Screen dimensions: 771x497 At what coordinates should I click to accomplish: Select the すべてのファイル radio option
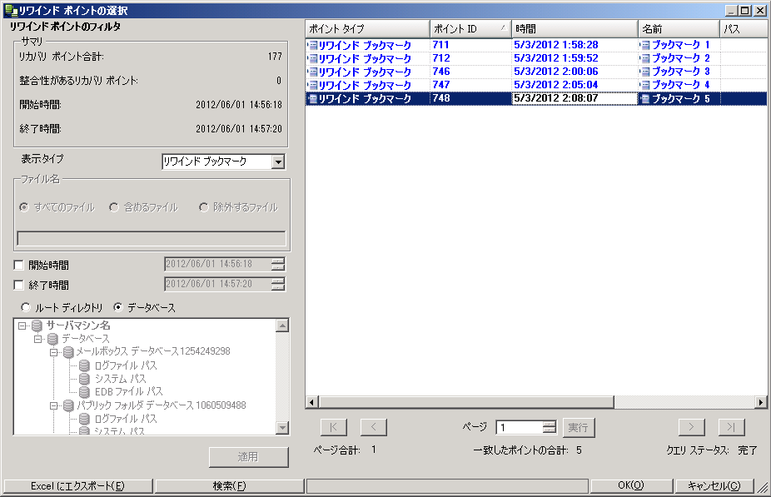[x=23, y=207]
